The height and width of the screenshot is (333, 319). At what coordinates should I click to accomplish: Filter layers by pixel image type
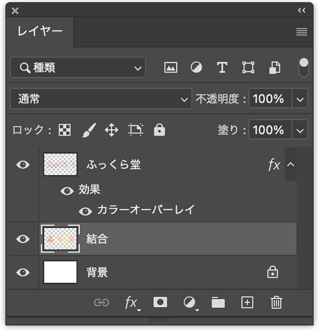coord(171,68)
